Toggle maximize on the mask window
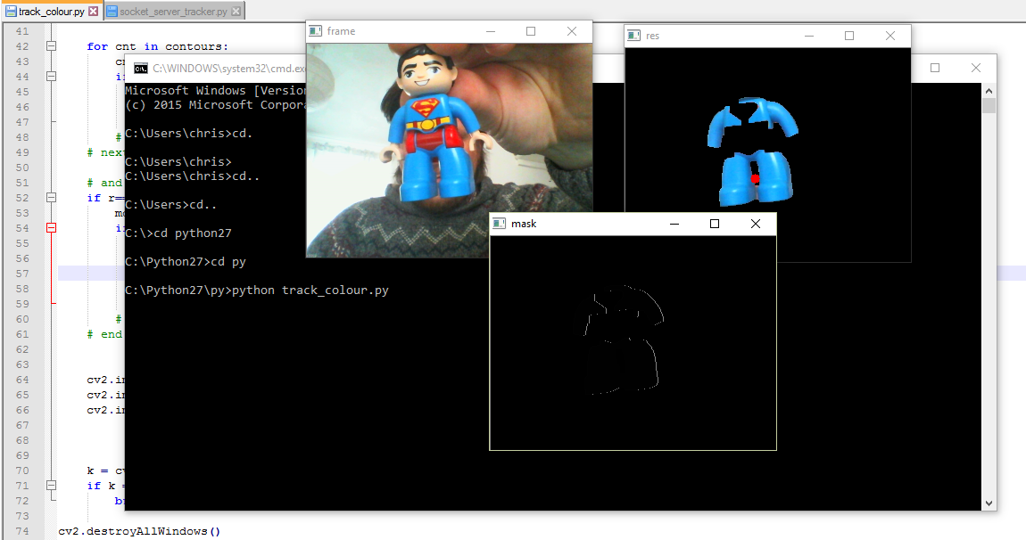This screenshot has height=540, width=1026. (x=714, y=224)
